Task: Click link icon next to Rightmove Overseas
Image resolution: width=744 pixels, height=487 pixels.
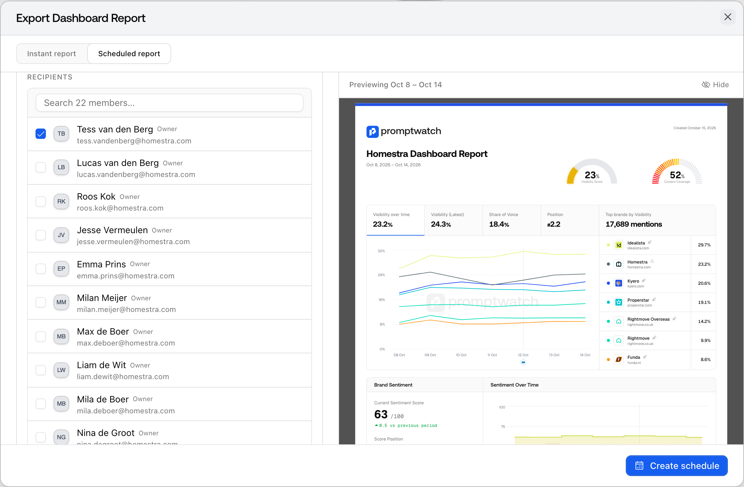Action: pos(675,318)
